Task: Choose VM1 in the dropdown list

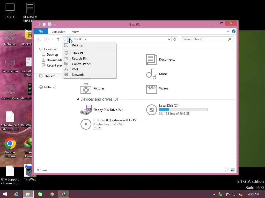Action: 89,69
